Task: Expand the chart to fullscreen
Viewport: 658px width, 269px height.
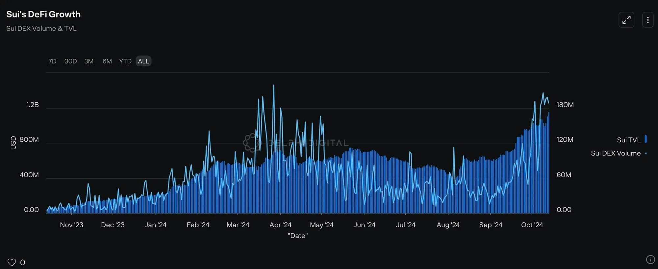Action: (x=626, y=20)
